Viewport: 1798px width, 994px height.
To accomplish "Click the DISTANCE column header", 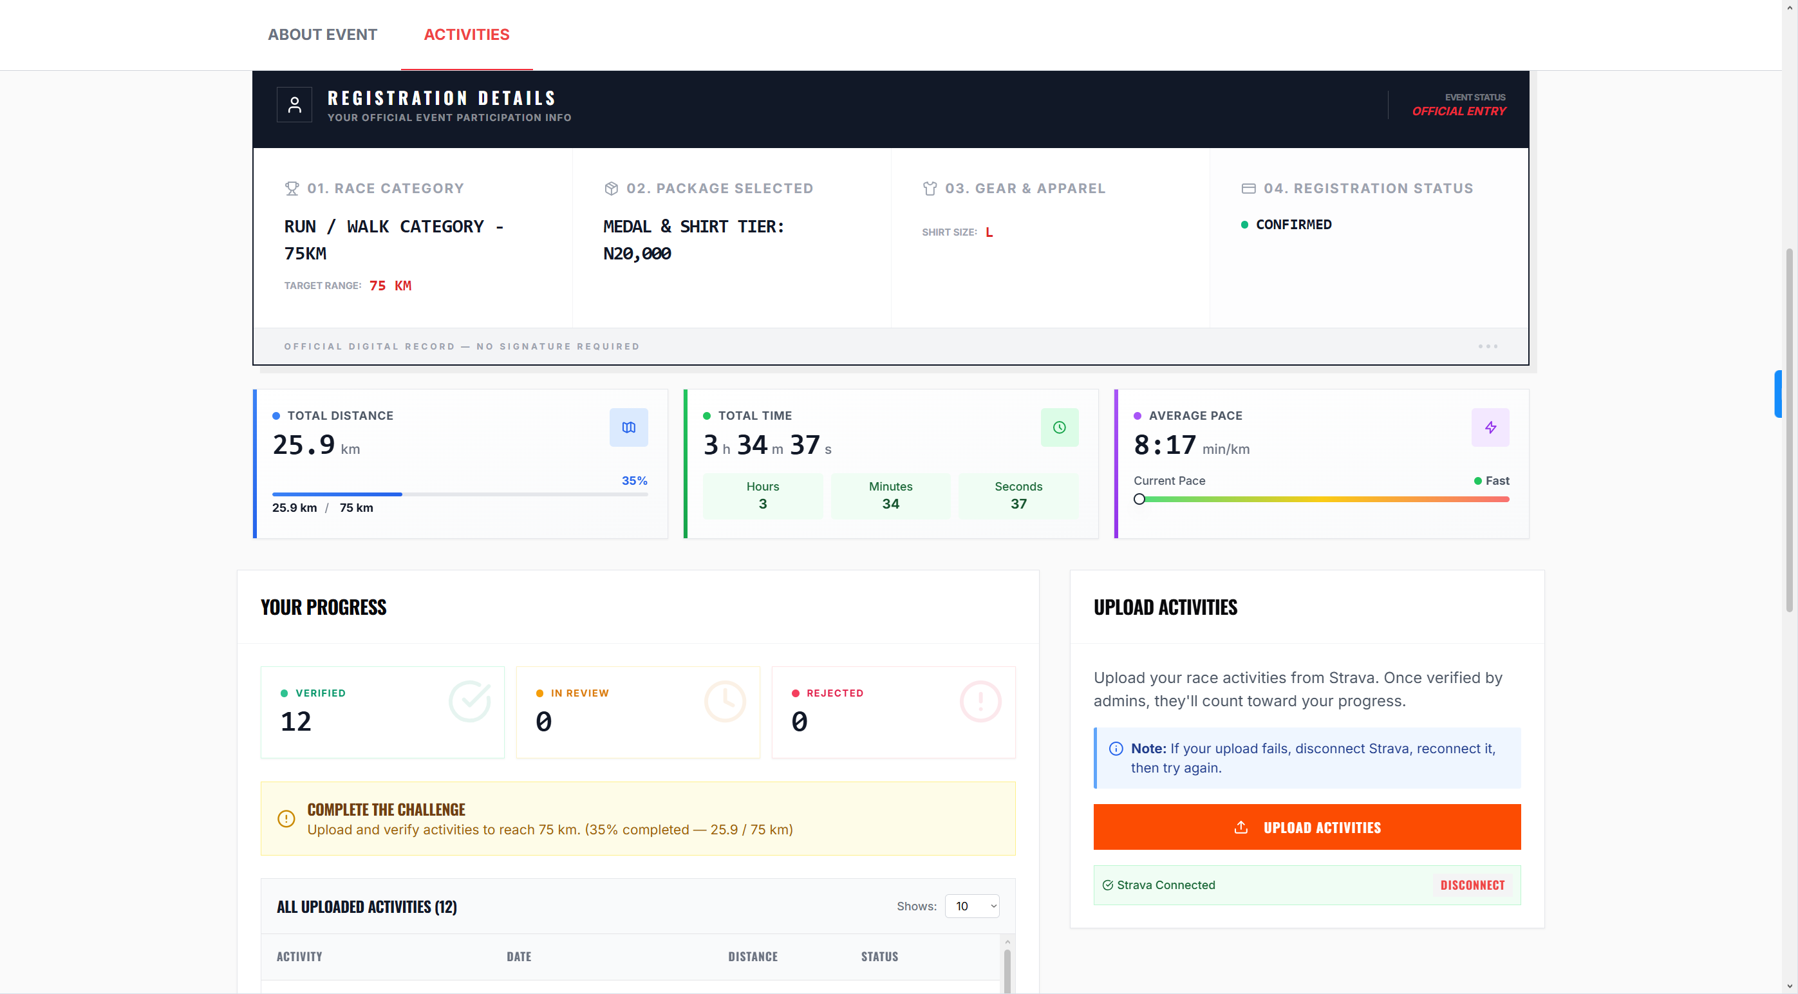I will [x=753, y=956].
